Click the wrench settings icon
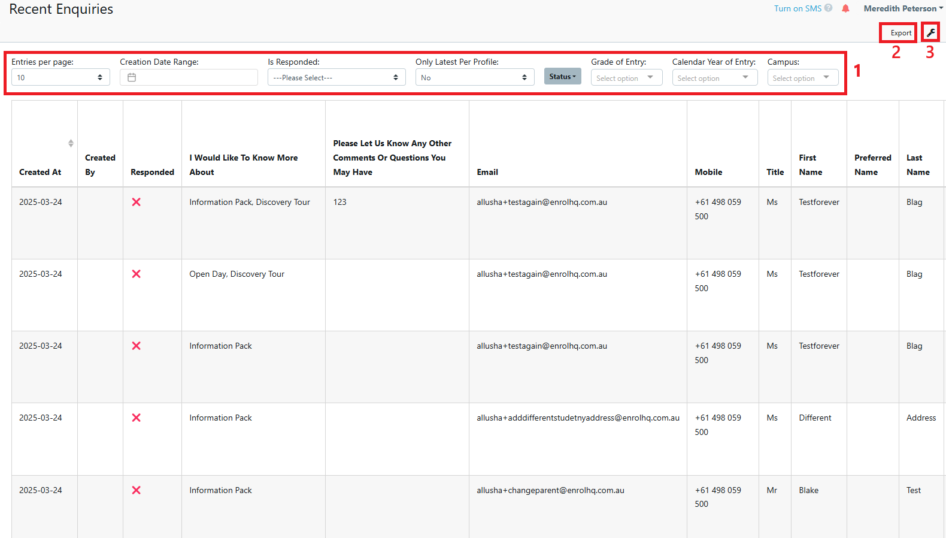The image size is (946, 538). (930, 33)
